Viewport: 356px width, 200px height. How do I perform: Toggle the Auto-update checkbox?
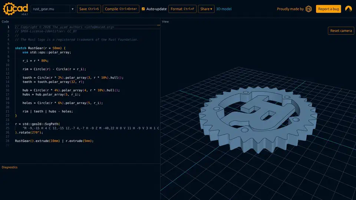click(143, 9)
